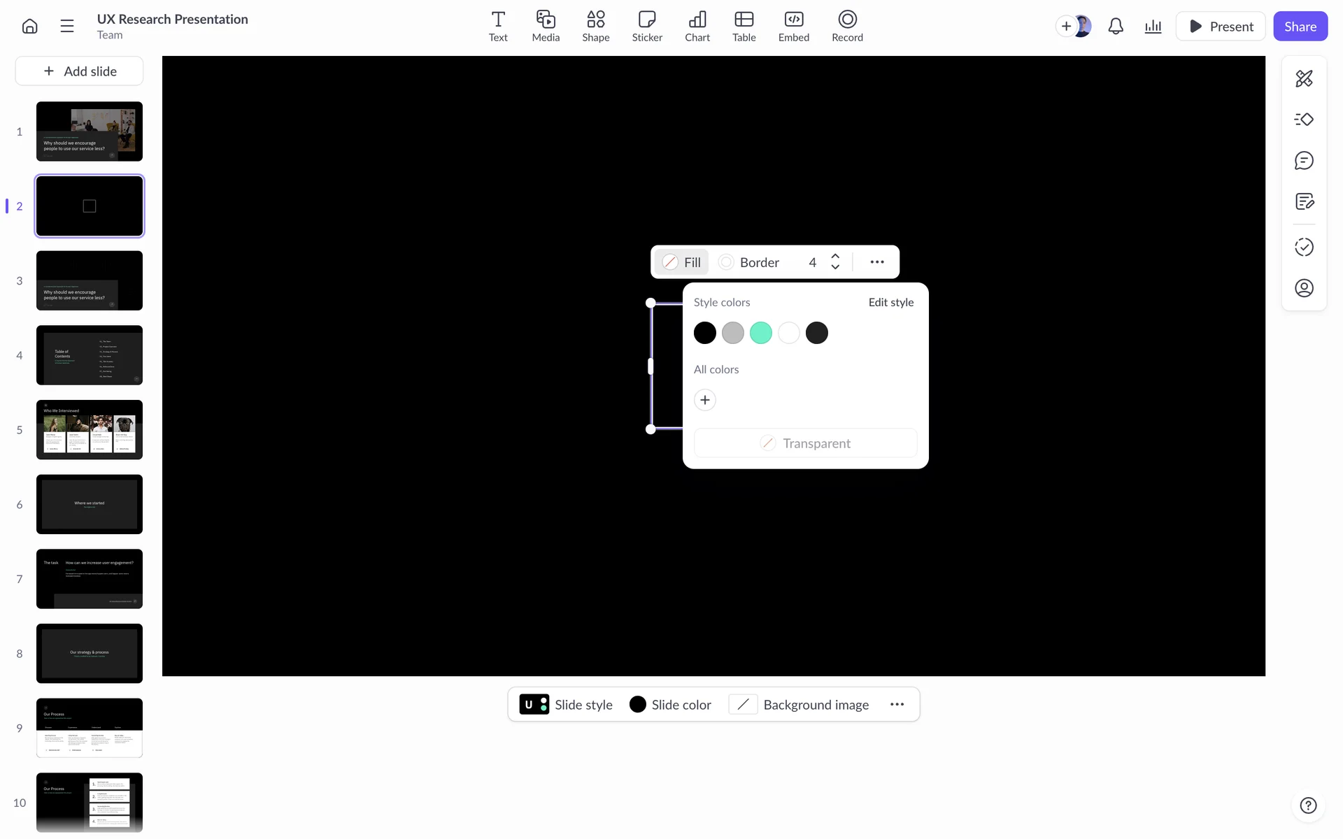1343x839 pixels.
Task: Open the Animations panel icon
Action: click(1304, 120)
